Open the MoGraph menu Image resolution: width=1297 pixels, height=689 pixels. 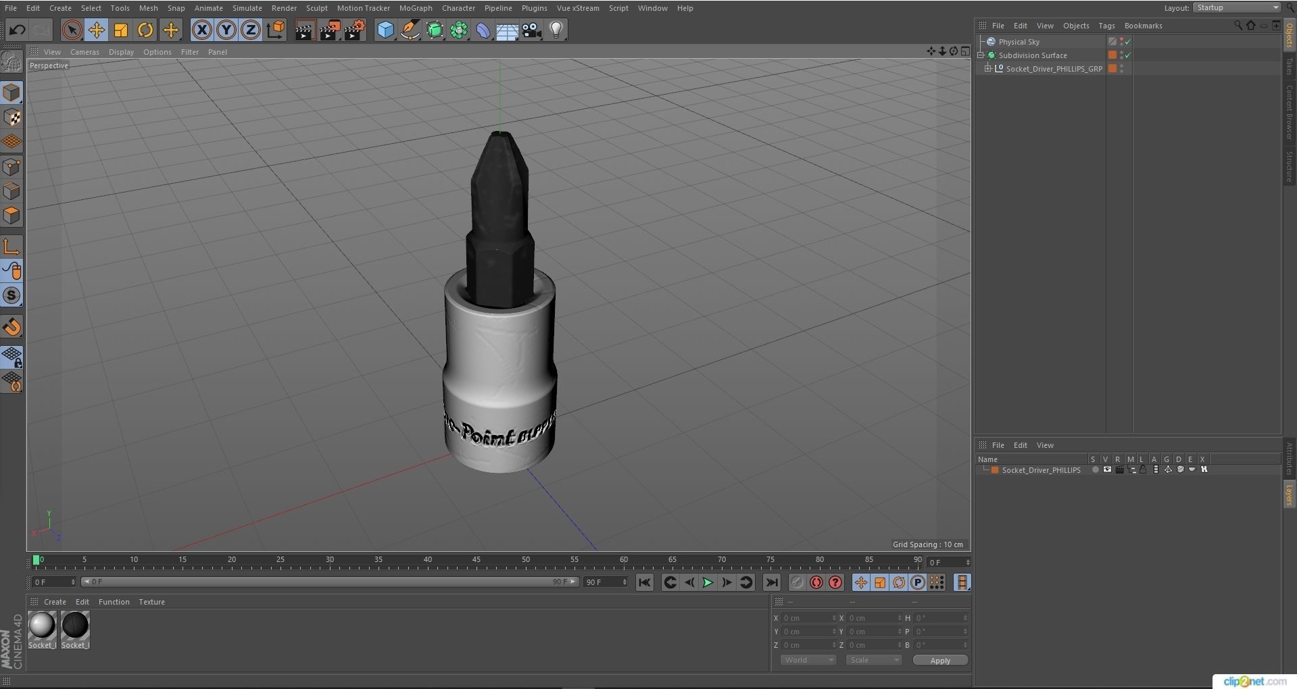pos(416,8)
